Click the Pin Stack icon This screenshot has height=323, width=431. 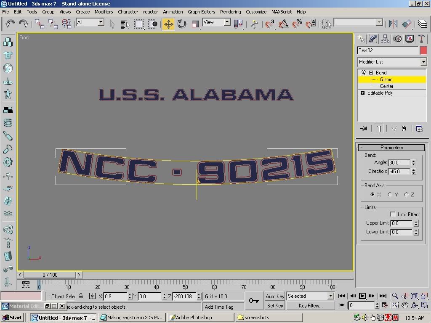click(364, 129)
